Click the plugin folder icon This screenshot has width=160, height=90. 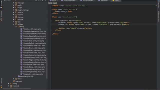coord(16,7)
